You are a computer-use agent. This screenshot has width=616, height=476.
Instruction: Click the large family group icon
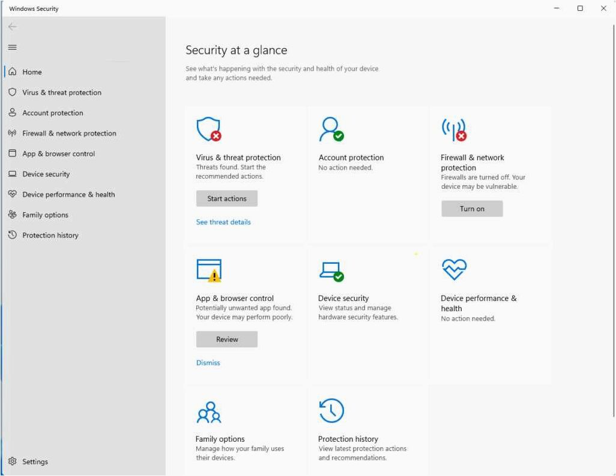point(209,412)
